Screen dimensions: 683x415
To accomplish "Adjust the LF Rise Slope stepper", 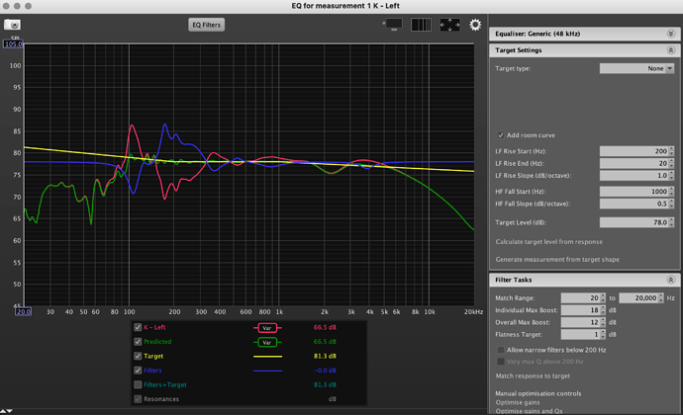I will [x=671, y=175].
